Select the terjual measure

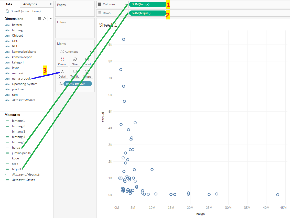[17, 169]
